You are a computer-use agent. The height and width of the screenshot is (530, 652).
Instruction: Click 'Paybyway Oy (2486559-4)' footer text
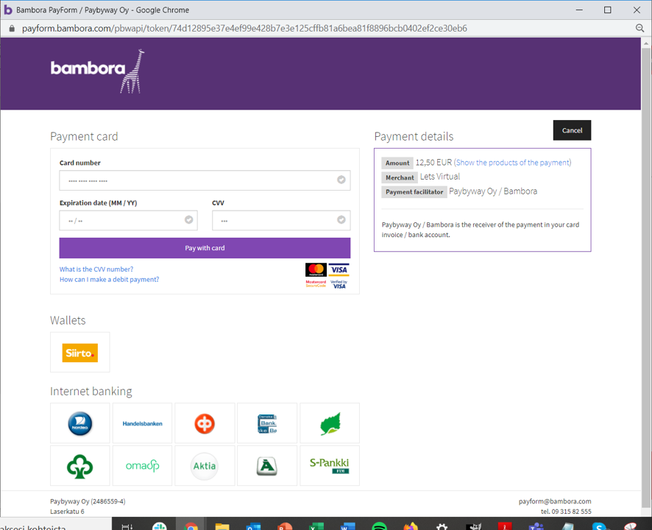coord(88,501)
